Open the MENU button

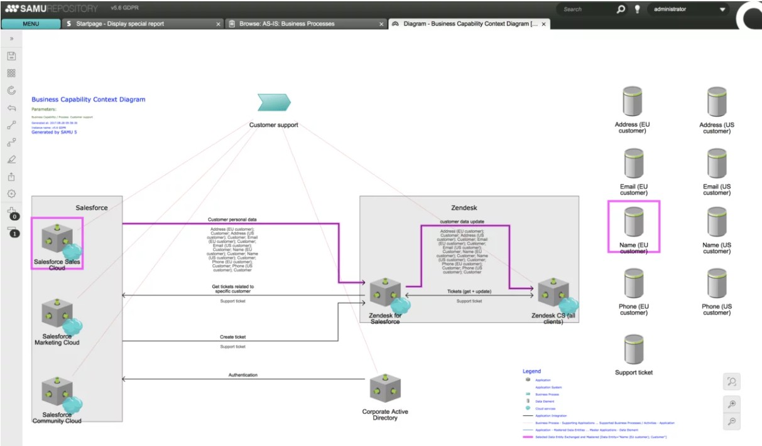[x=31, y=24]
